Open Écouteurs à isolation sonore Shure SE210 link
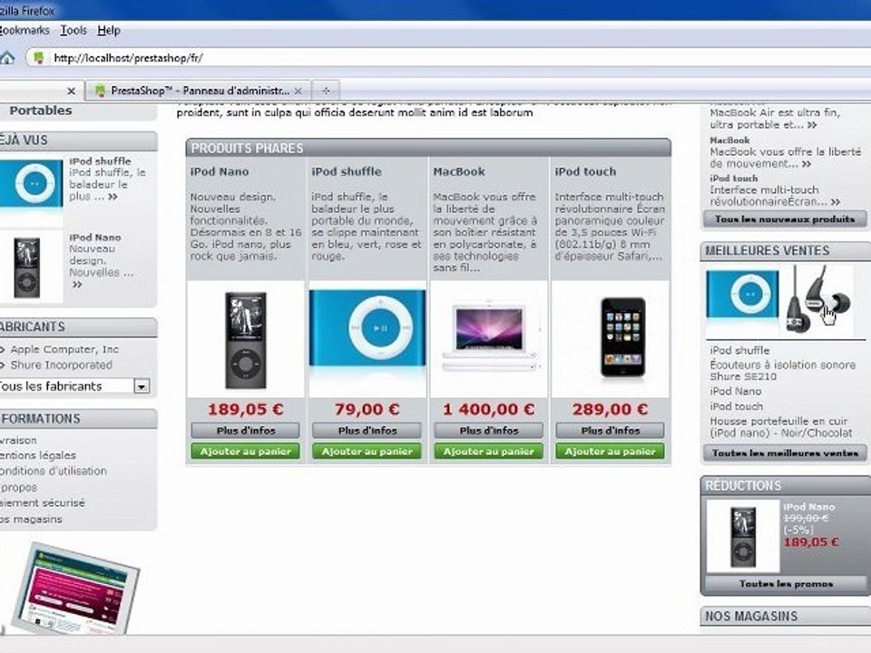 [x=782, y=370]
